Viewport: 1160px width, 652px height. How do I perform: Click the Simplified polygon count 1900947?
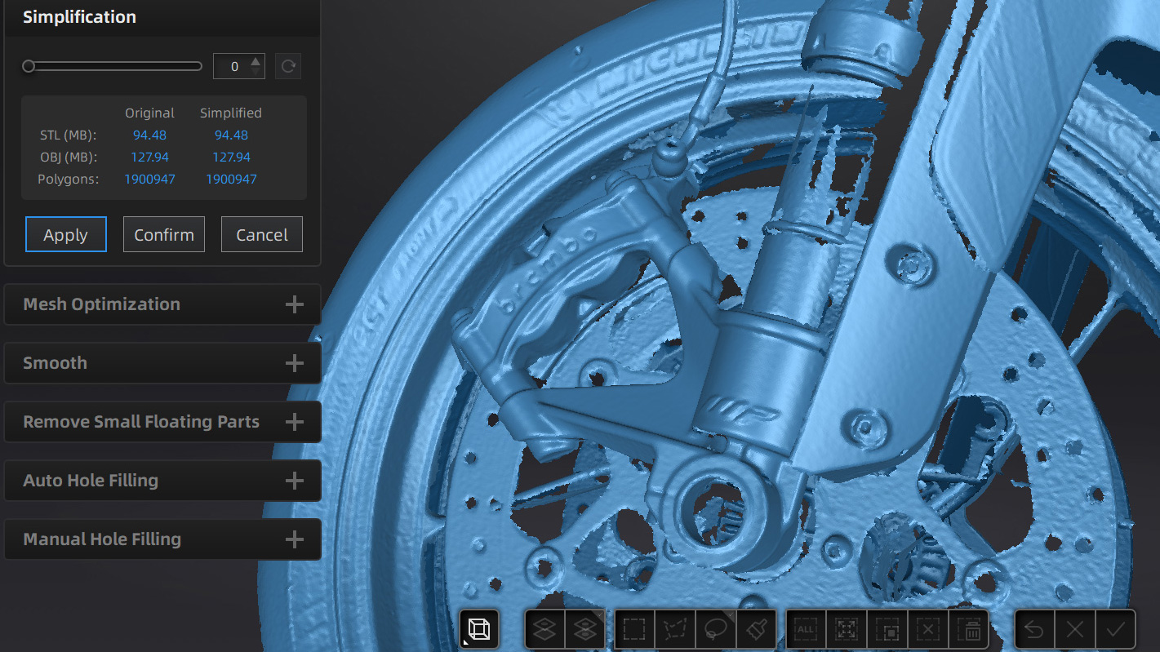(231, 179)
